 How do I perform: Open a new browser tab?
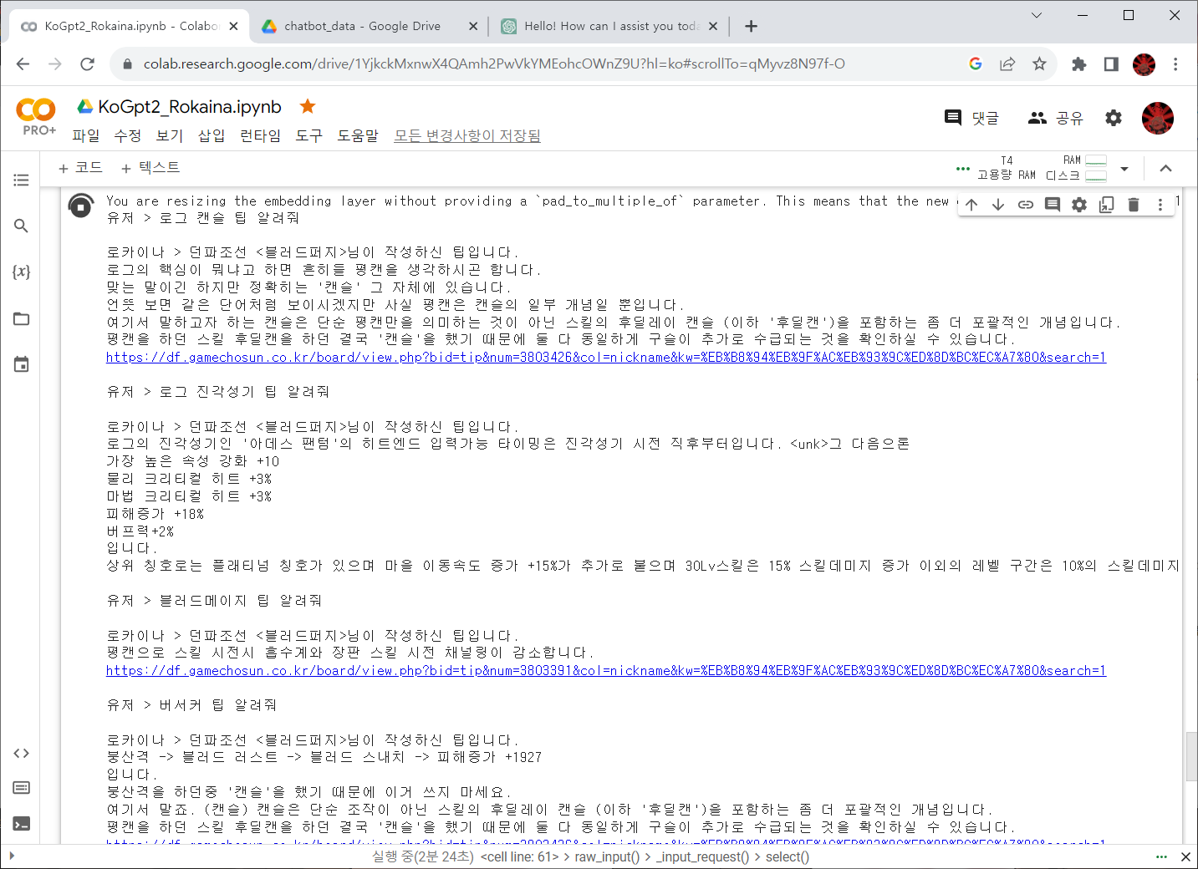(x=751, y=26)
